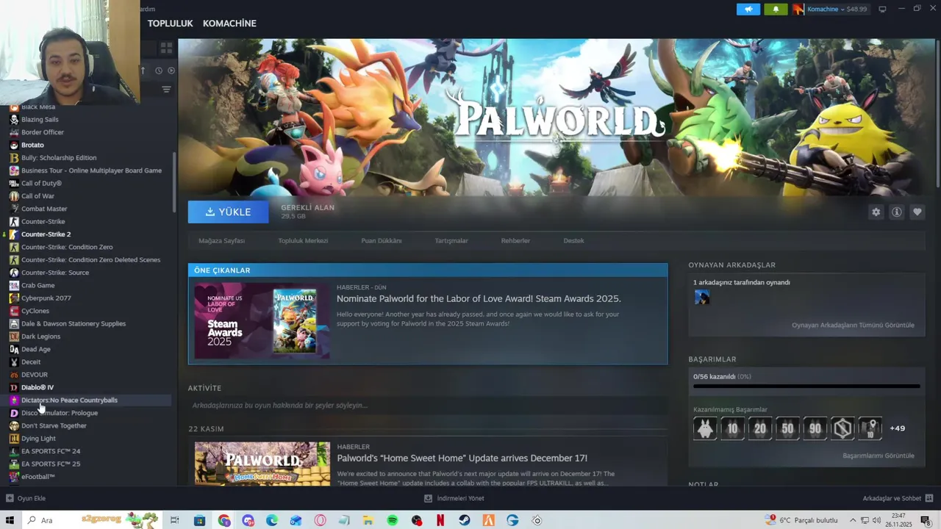
Task: Add Palworld to favorites heart icon
Action: (917, 212)
